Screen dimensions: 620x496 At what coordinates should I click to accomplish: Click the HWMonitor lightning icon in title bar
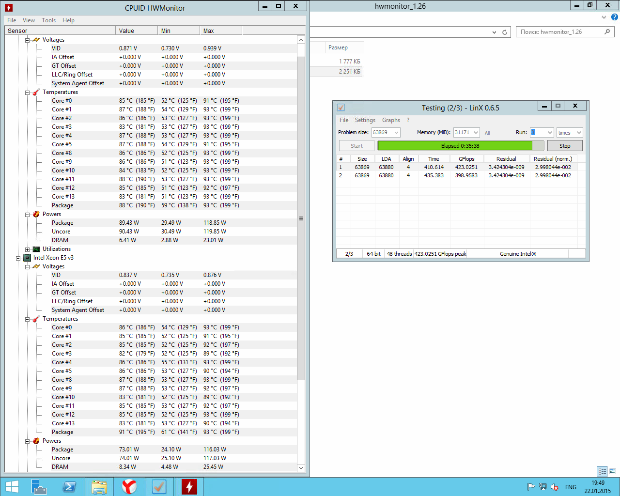coord(8,8)
